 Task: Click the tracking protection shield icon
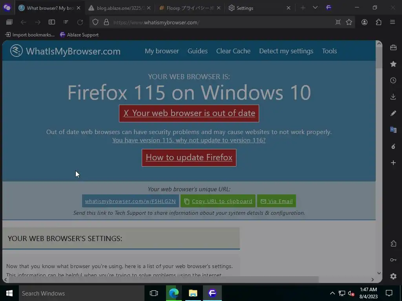point(95,22)
